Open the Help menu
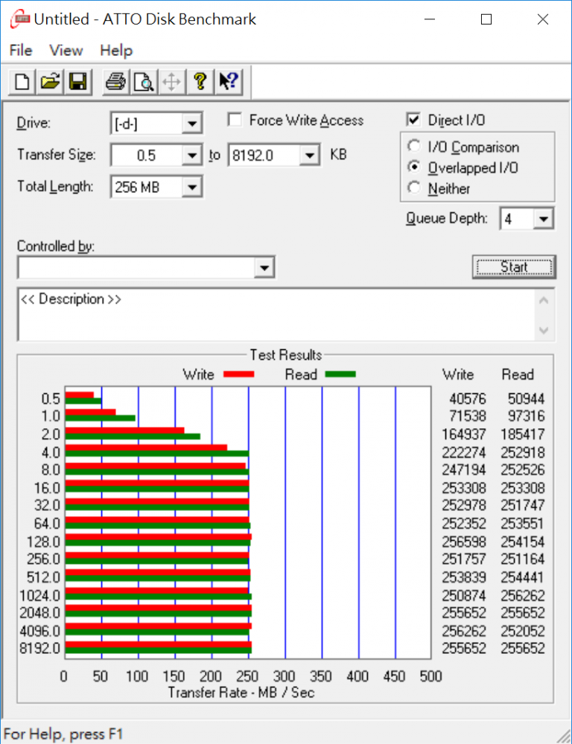This screenshot has height=744, width=572. click(116, 51)
